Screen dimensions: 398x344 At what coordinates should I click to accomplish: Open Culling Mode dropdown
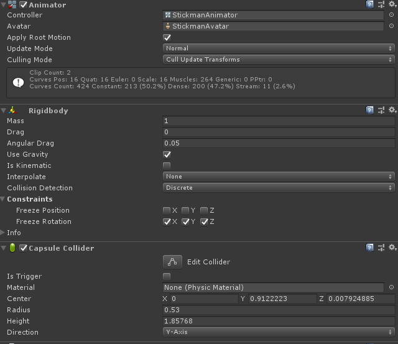279,59
